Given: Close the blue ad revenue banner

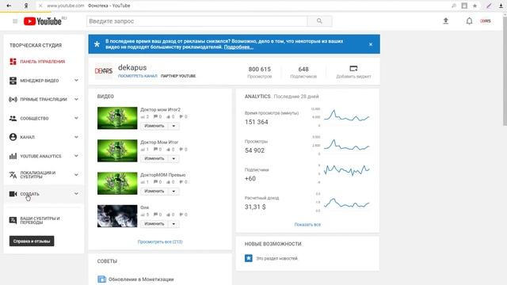Looking at the screenshot, I should point(371,44).
